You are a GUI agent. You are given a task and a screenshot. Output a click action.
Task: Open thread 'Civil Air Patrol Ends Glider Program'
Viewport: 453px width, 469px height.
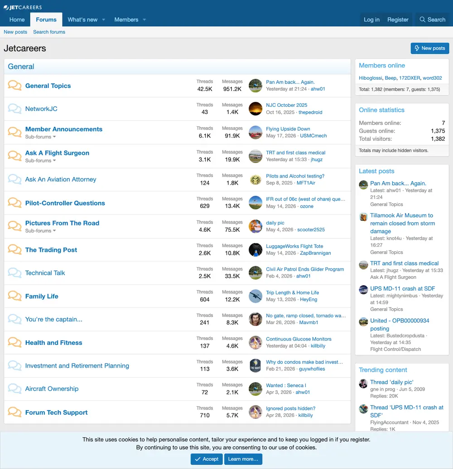(x=305, y=269)
